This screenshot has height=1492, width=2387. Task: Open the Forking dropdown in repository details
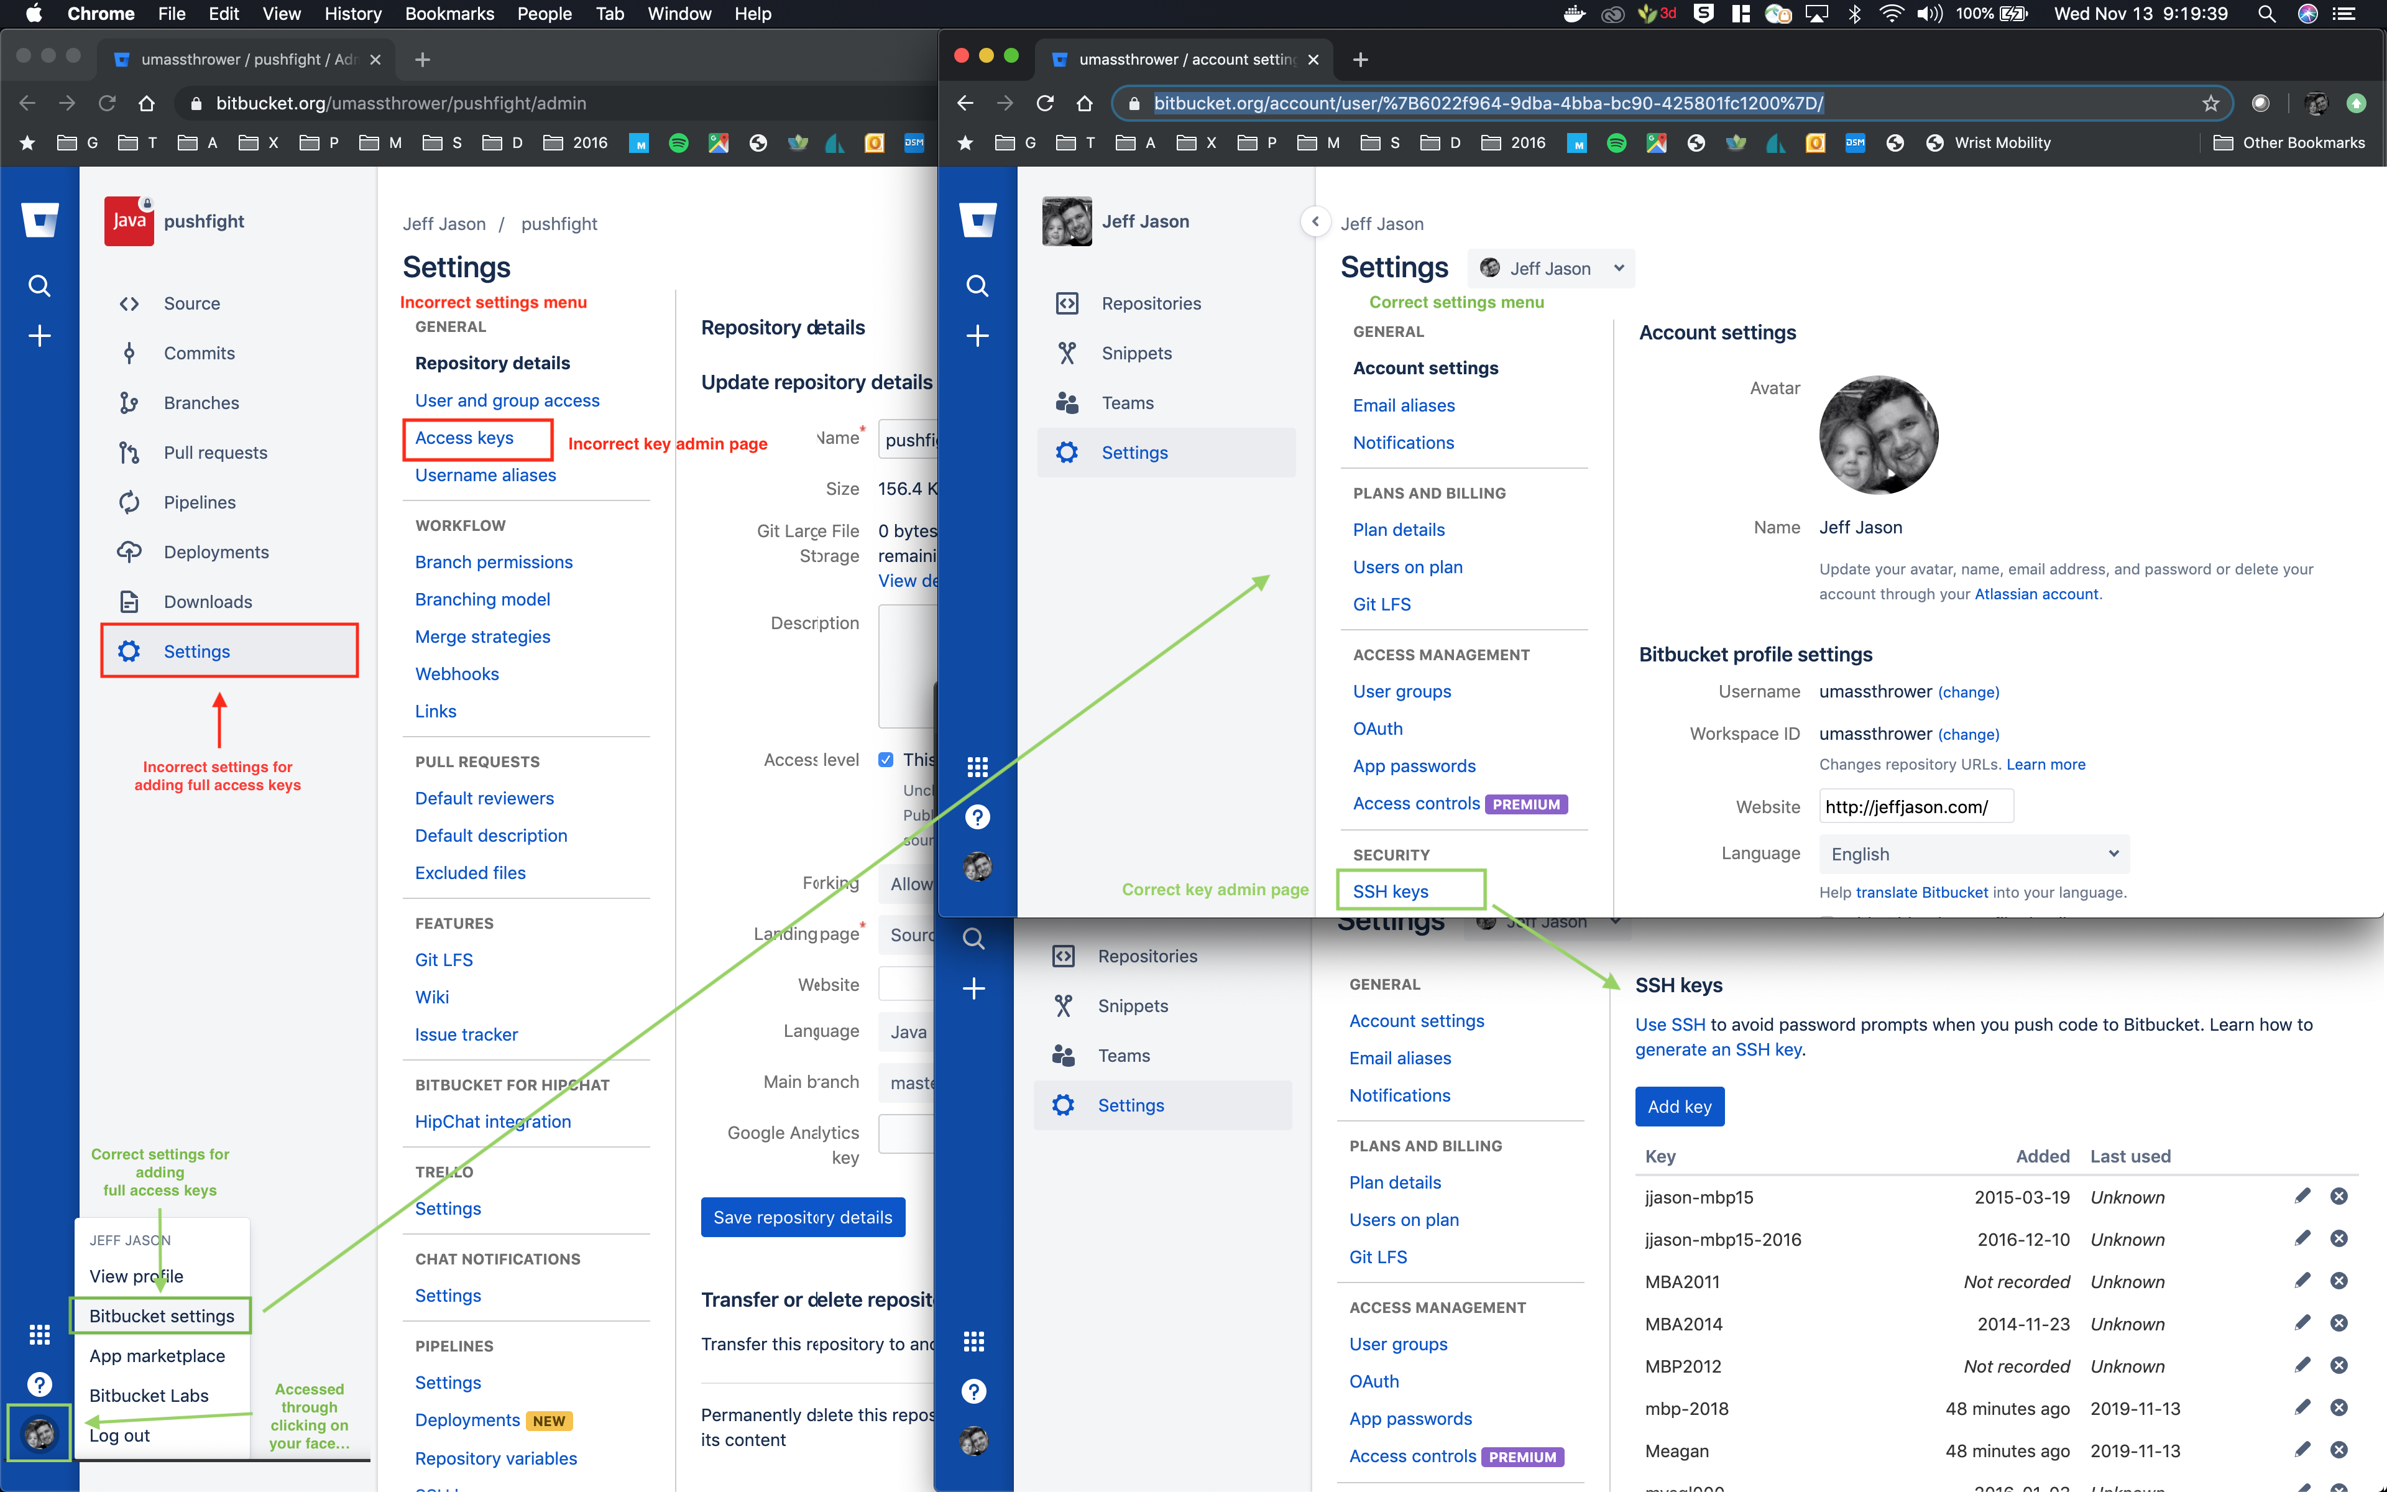click(x=908, y=884)
